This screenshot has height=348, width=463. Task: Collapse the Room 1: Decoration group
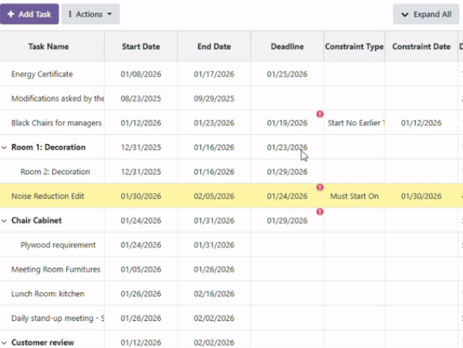pos(4,148)
